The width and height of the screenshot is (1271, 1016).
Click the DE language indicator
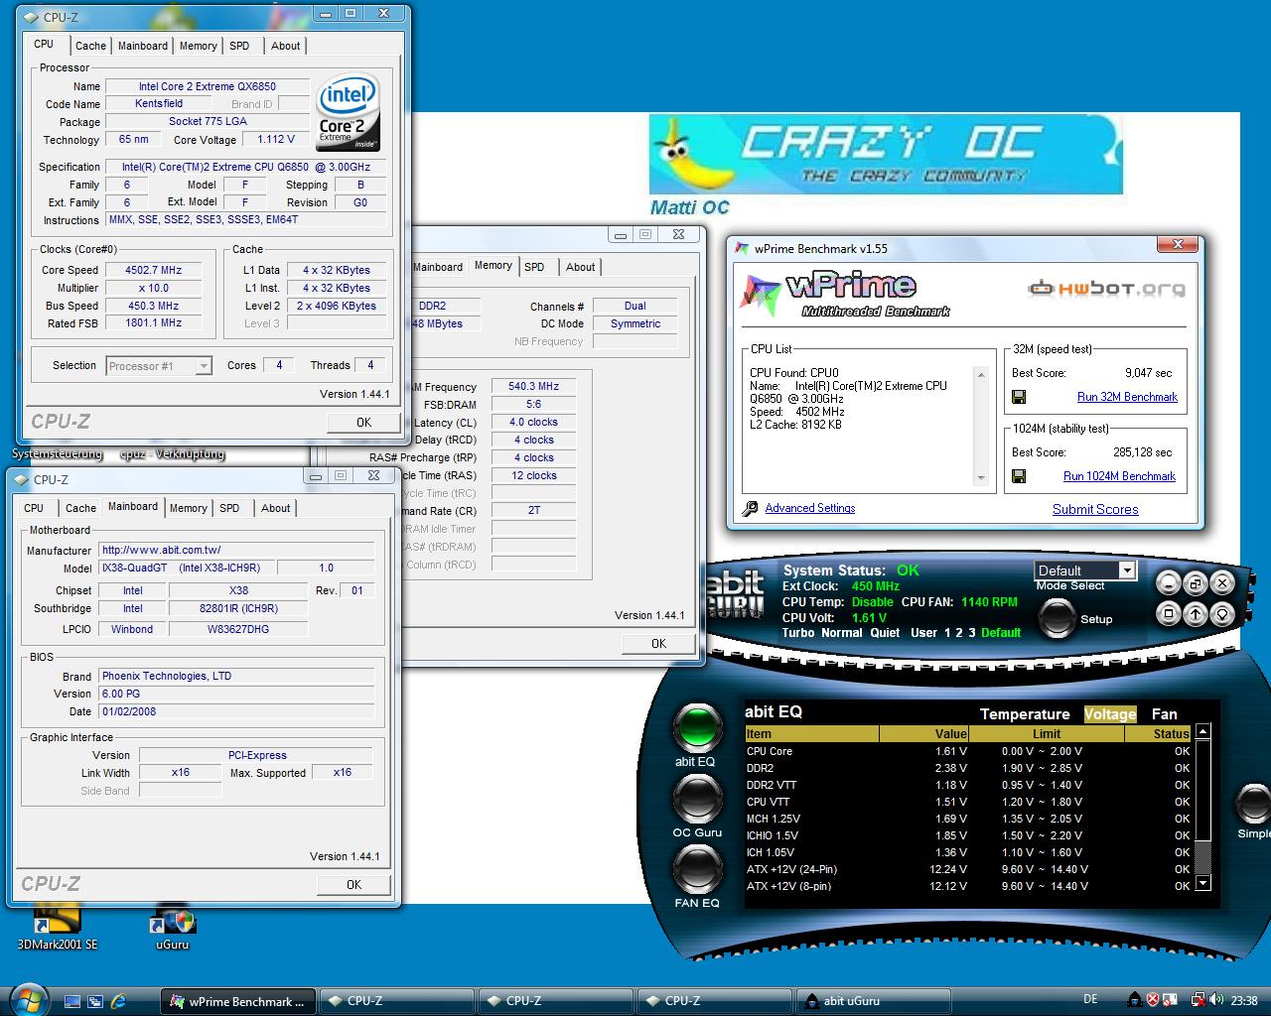(x=1090, y=1000)
